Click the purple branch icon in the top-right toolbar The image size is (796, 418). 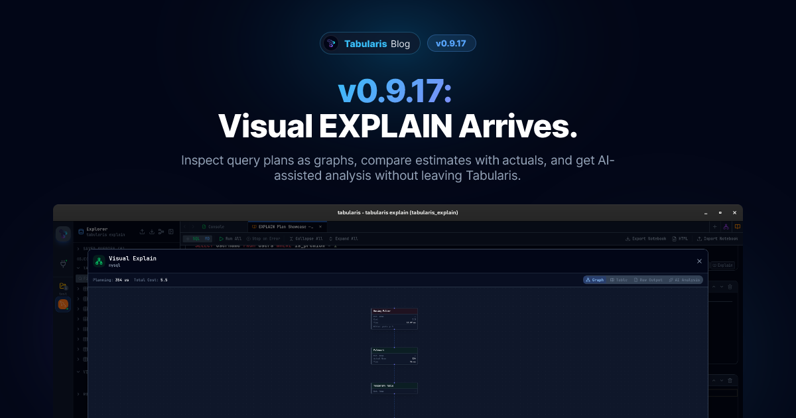726,226
